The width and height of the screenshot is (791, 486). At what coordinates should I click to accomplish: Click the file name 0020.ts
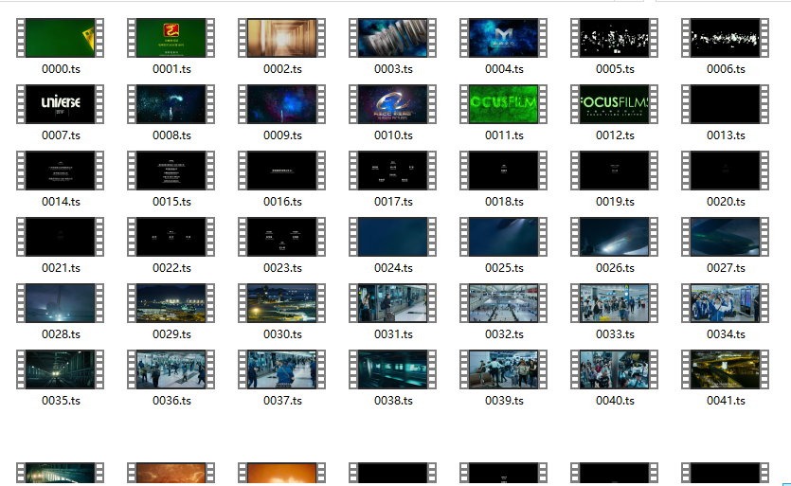726,202
